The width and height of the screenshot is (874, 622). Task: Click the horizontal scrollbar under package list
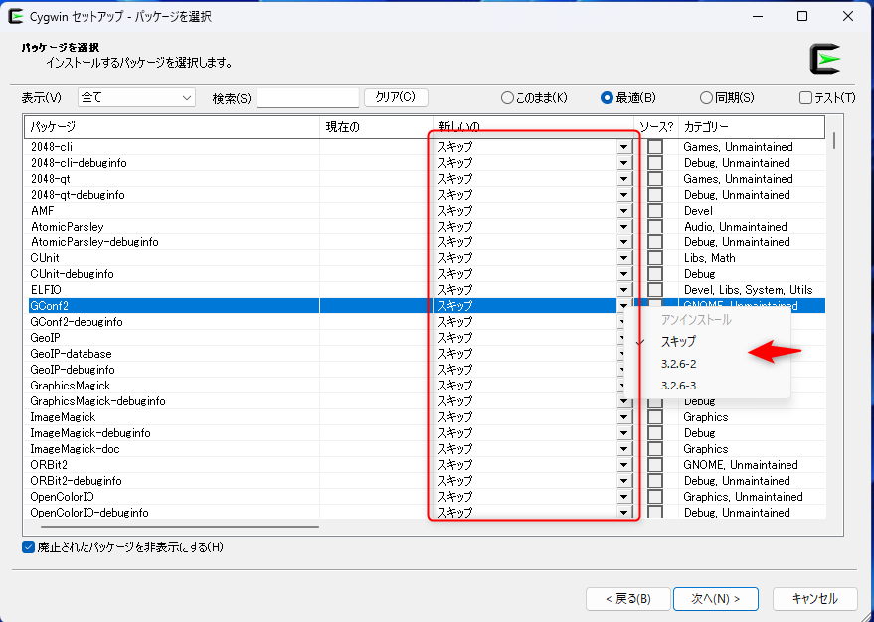[174, 527]
